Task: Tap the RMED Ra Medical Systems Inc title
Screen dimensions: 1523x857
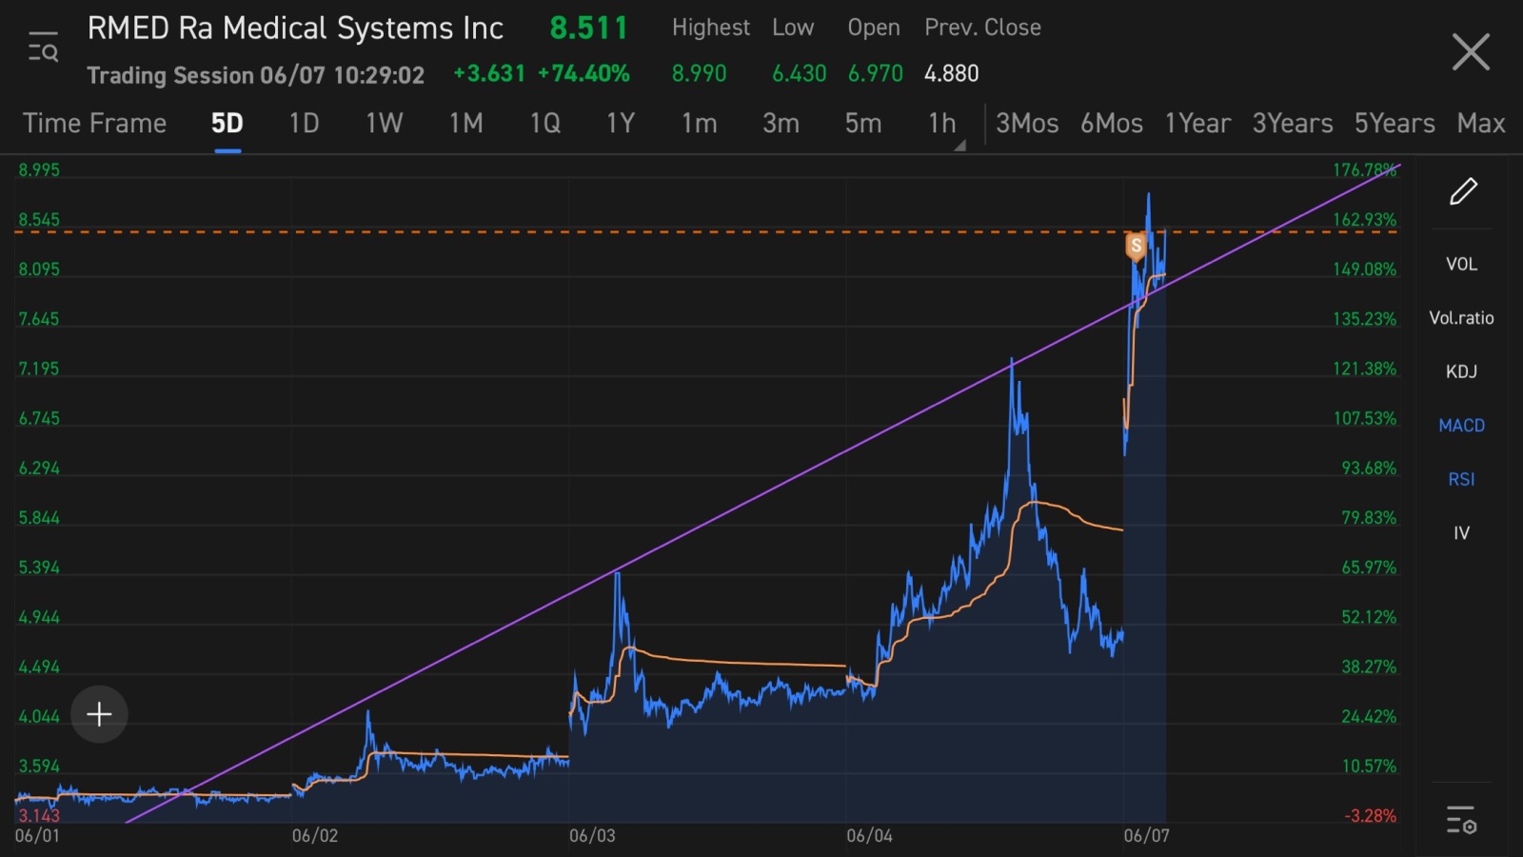Action: tap(295, 29)
